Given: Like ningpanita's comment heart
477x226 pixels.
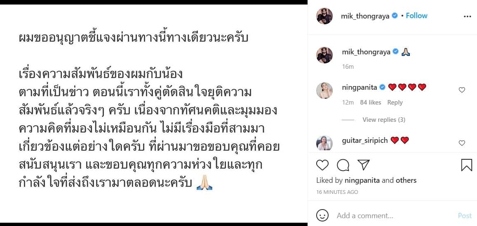Looking at the screenshot, I should tap(462, 90).
